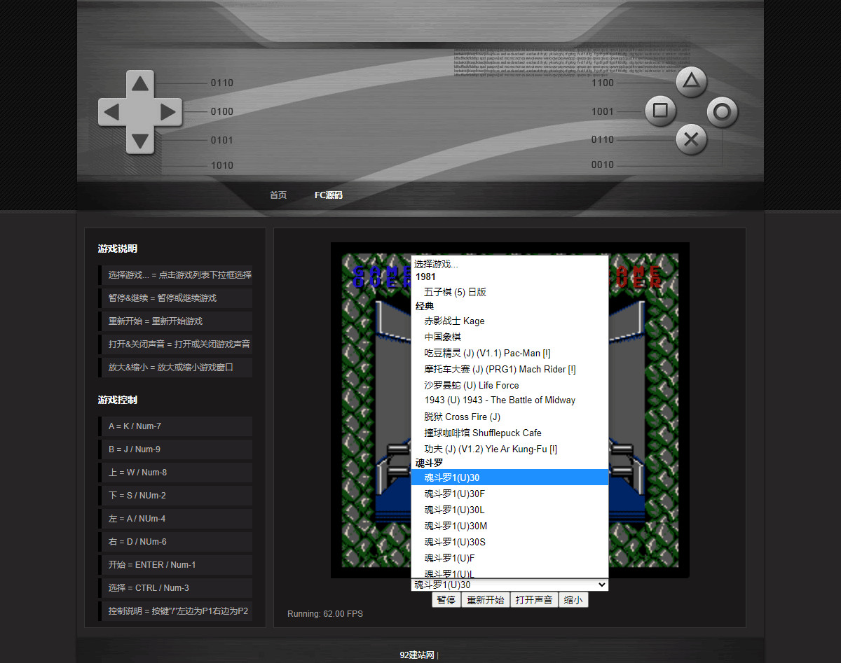Select highlighted 魂斗罗1(U)30 option
841x663 pixels.
(x=510, y=477)
